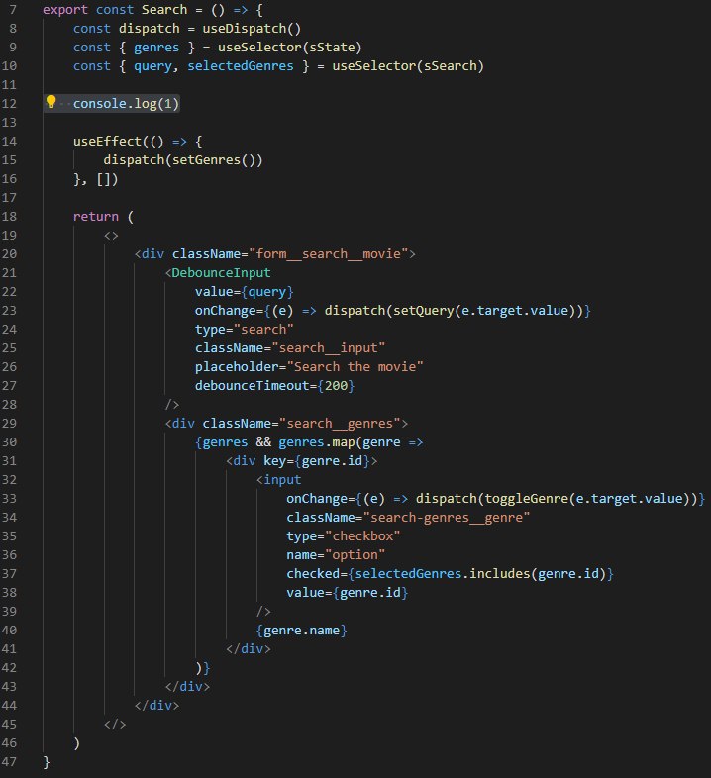The height and width of the screenshot is (778, 711).
Task: Click the '<input' tag on line 32
Action: coord(278,480)
